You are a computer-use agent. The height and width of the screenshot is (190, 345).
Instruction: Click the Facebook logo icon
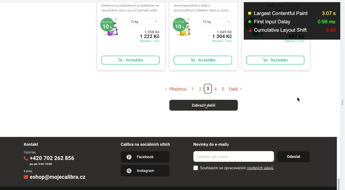coord(129,157)
